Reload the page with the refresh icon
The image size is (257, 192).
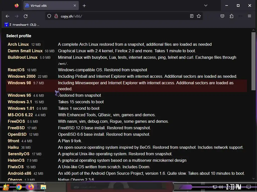coord(26,16)
